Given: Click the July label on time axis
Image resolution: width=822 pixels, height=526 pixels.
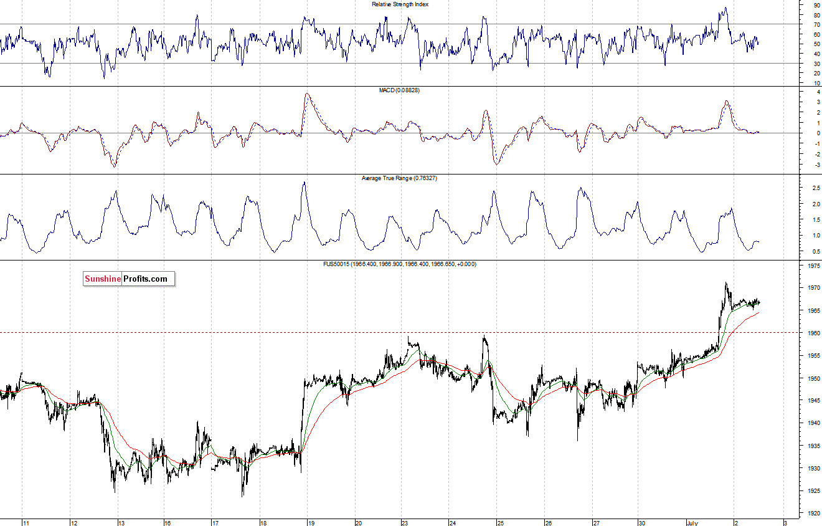Looking at the screenshot, I should click(x=693, y=522).
